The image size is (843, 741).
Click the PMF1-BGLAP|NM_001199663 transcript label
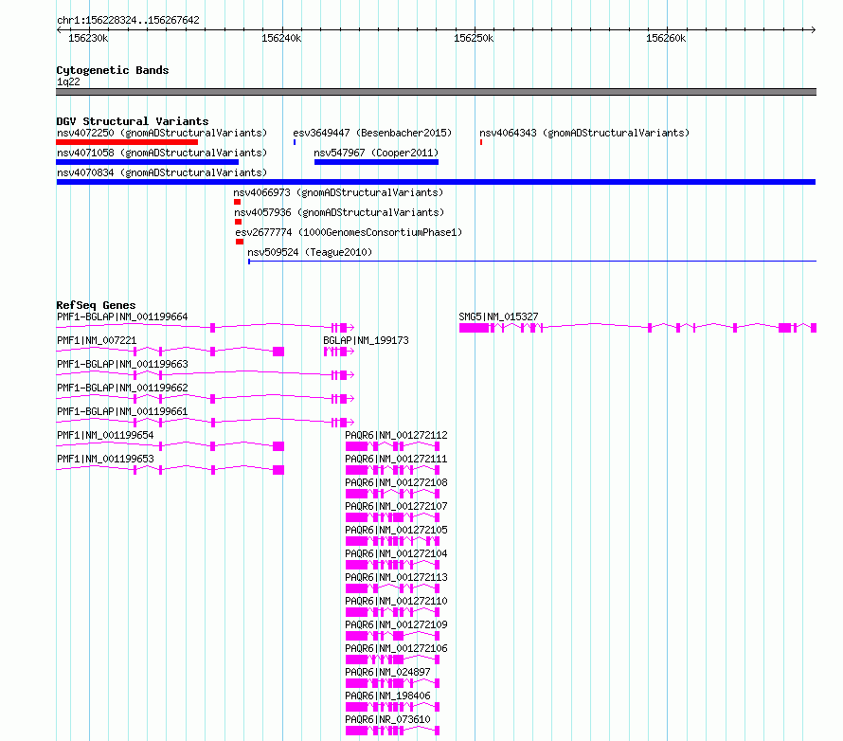(x=122, y=364)
